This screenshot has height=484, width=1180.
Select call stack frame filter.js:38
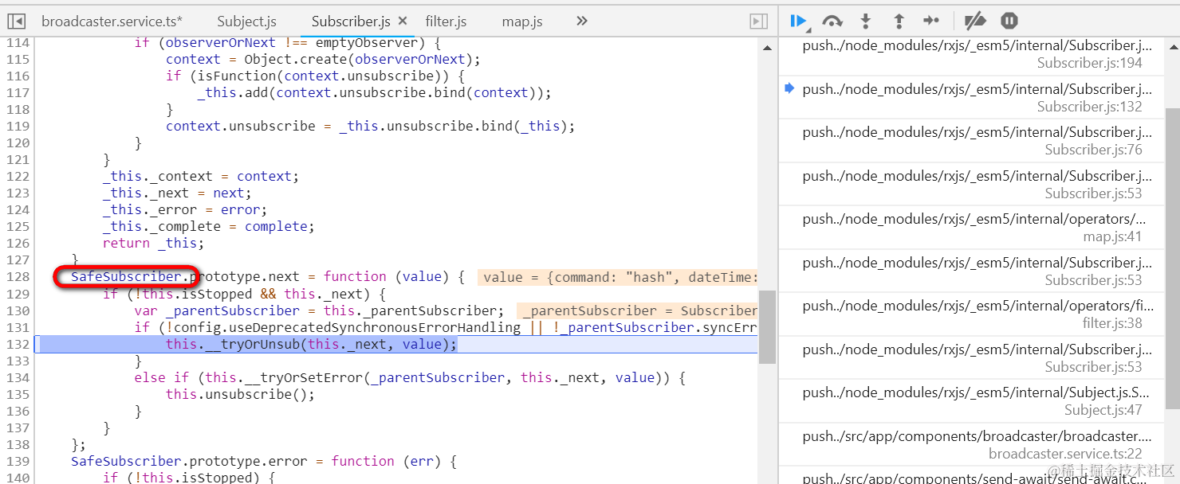pyautogui.click(x=971, y=314)
